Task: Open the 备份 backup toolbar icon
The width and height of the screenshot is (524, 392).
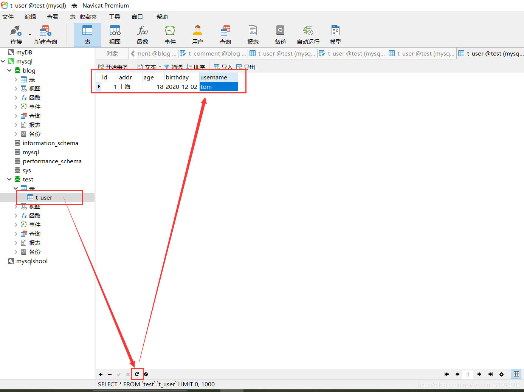Action: point(281,35)
